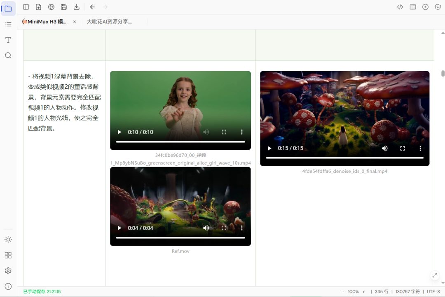Click the expand arrows button bottom right

(435, 275)
